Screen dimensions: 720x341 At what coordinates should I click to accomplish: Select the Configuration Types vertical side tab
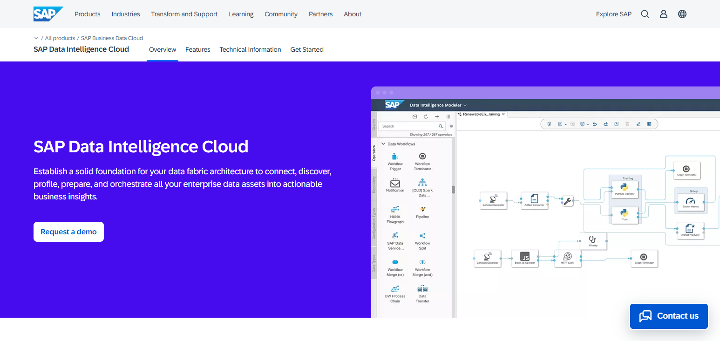[374, 224]
